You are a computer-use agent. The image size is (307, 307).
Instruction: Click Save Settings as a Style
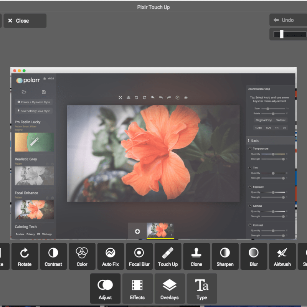point(34,111)
